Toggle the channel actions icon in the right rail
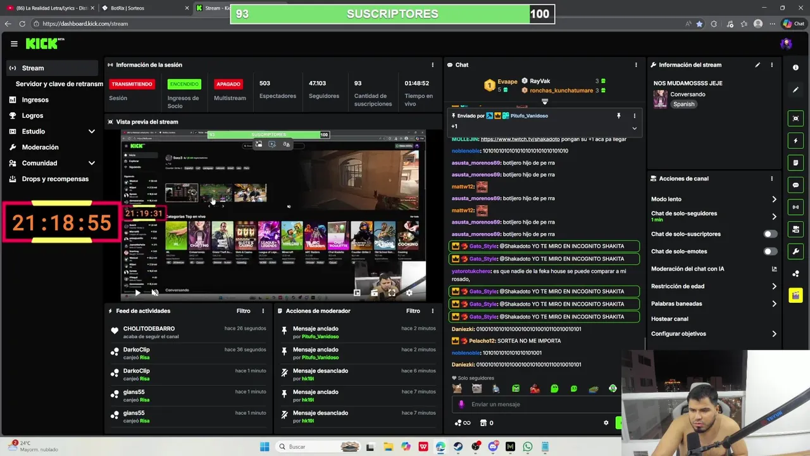This screenshot has height=456, width=810. click(795, 229)
